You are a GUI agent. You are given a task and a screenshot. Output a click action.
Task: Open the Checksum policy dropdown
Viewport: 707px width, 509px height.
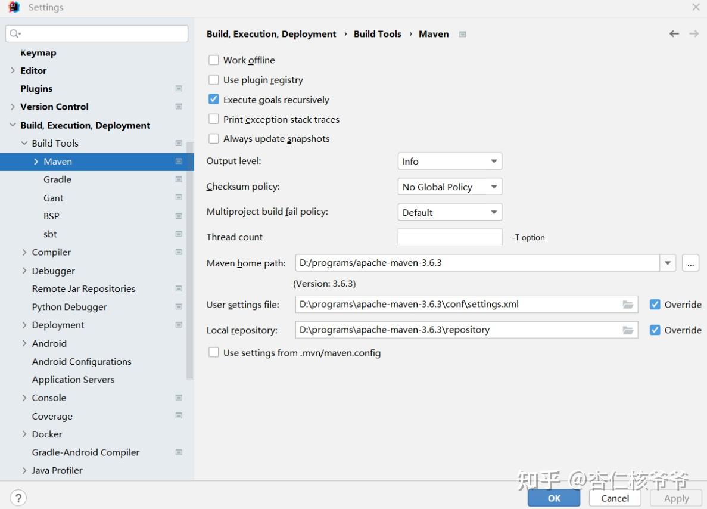click(450, 187)
